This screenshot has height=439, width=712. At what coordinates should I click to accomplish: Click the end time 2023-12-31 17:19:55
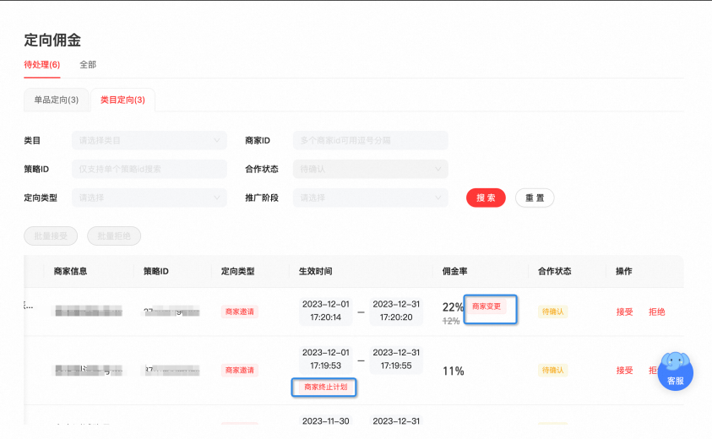coord(396,359)
